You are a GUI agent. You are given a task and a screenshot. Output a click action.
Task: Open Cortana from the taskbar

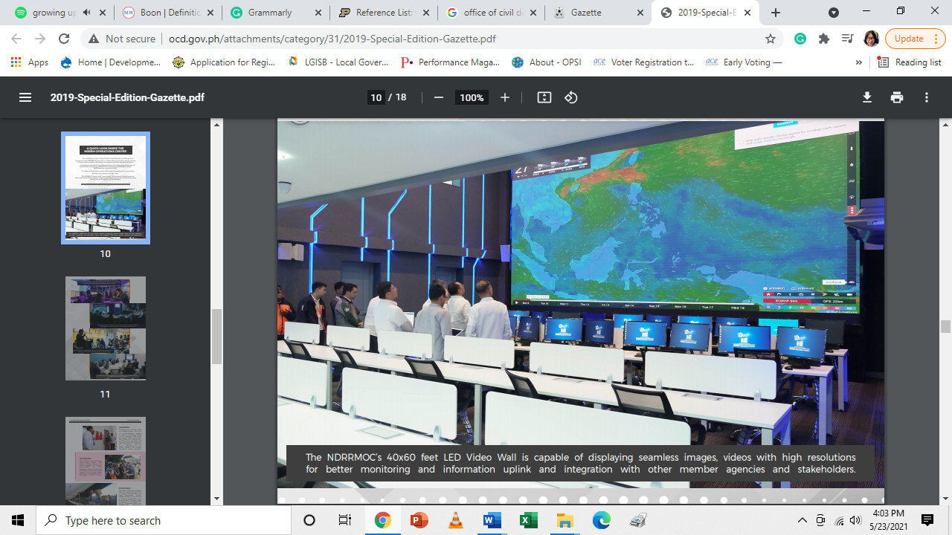tap(309, 520)
